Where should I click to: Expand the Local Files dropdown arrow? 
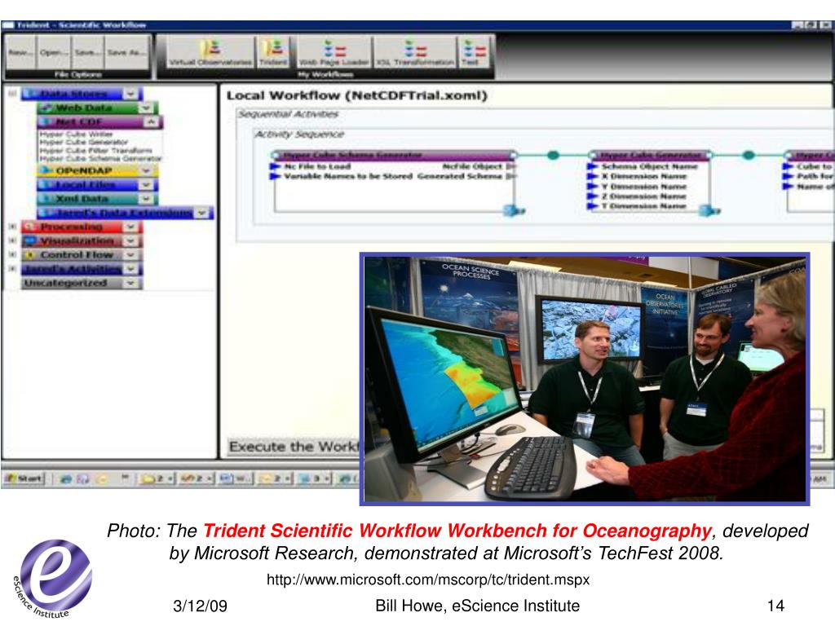click(146, 185)
